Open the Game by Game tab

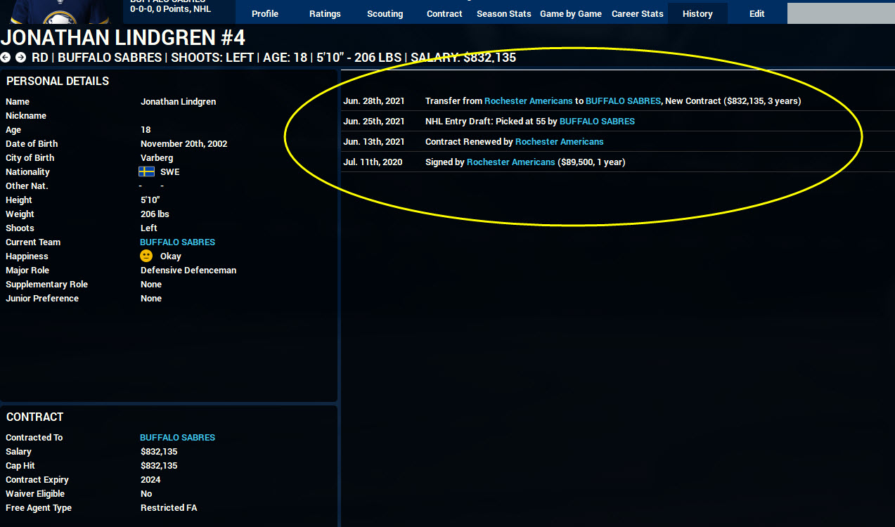click(571, 13)
